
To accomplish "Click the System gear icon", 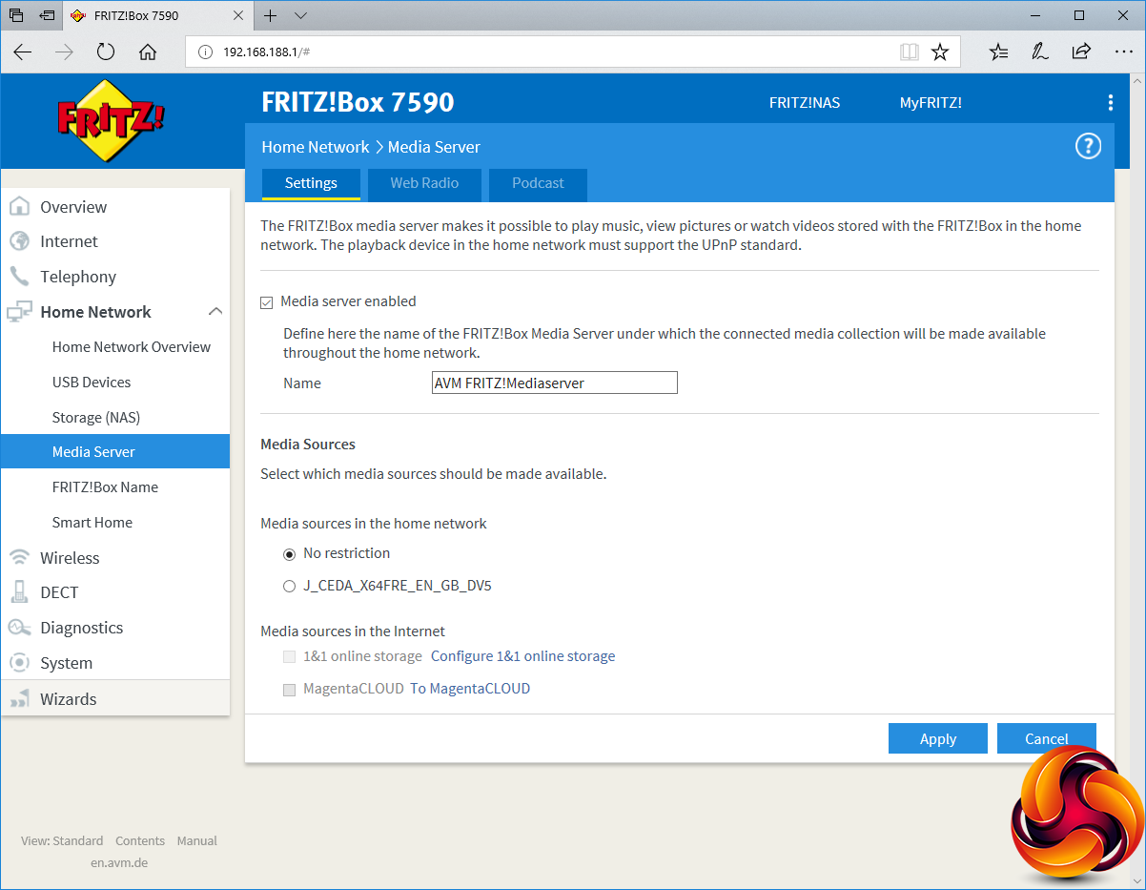I will 19,663.
